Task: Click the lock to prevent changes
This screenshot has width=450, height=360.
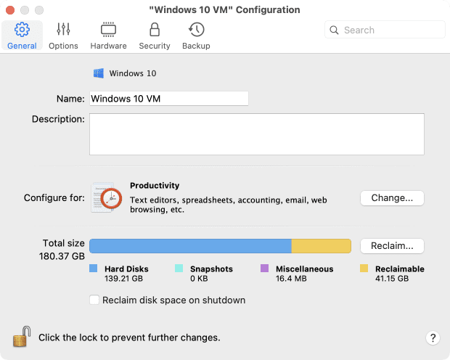Action: 22,337
